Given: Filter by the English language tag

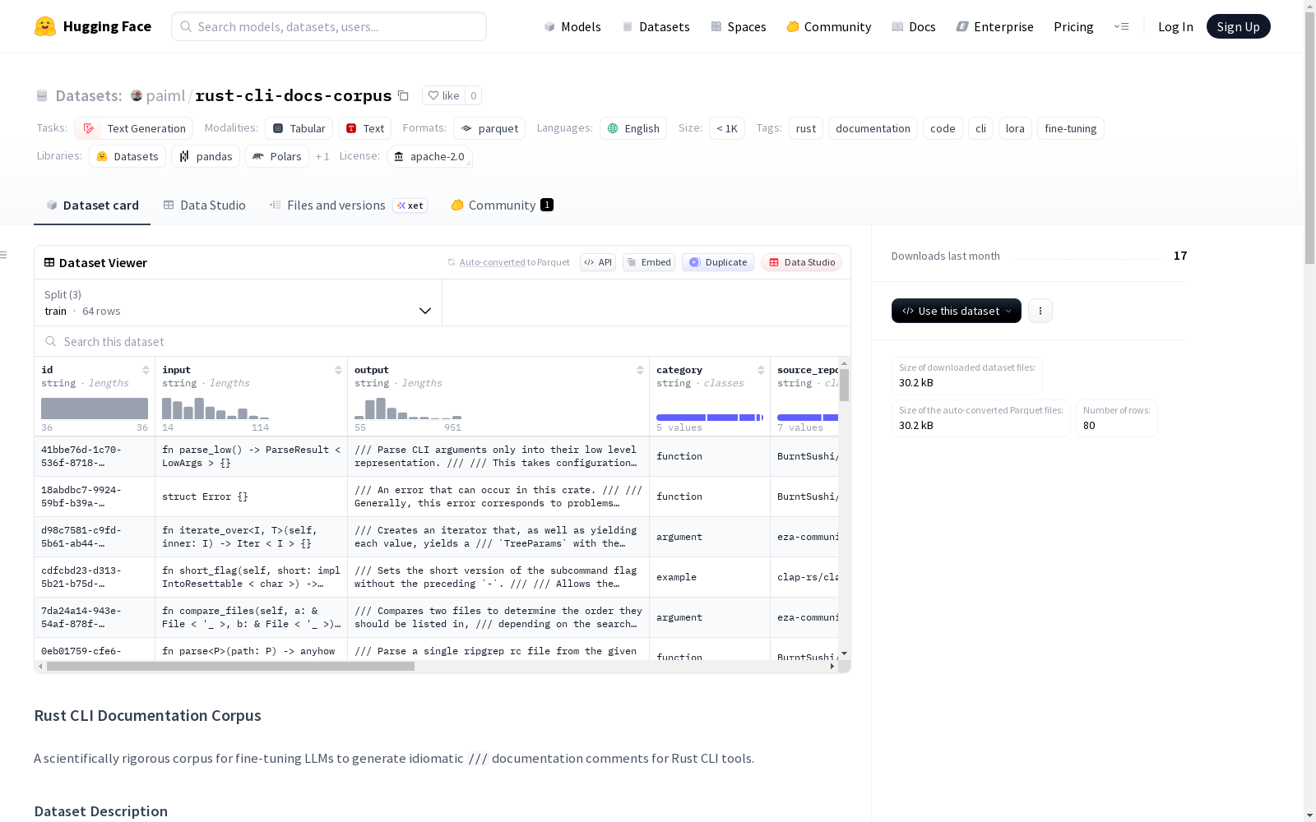Looking at the screenshot, I should coord(633,128).
